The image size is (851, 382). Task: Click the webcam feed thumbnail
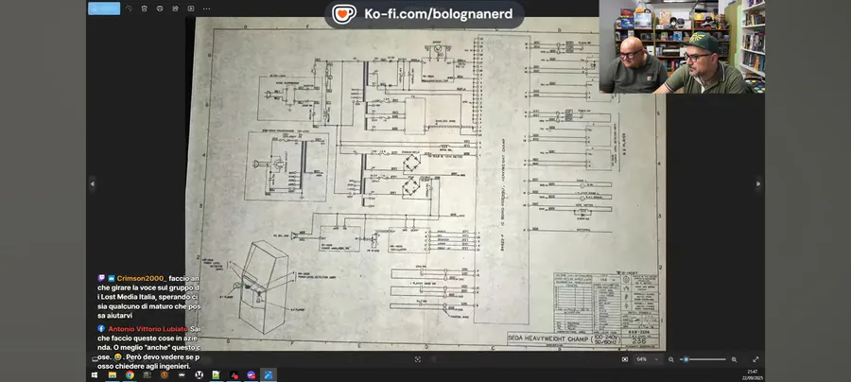coord(682,46)
